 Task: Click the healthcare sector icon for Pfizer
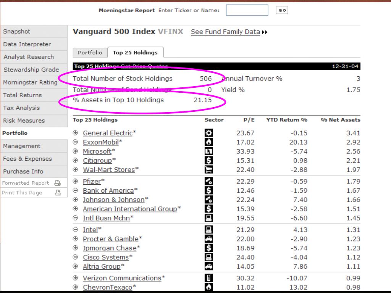[209, 181]
